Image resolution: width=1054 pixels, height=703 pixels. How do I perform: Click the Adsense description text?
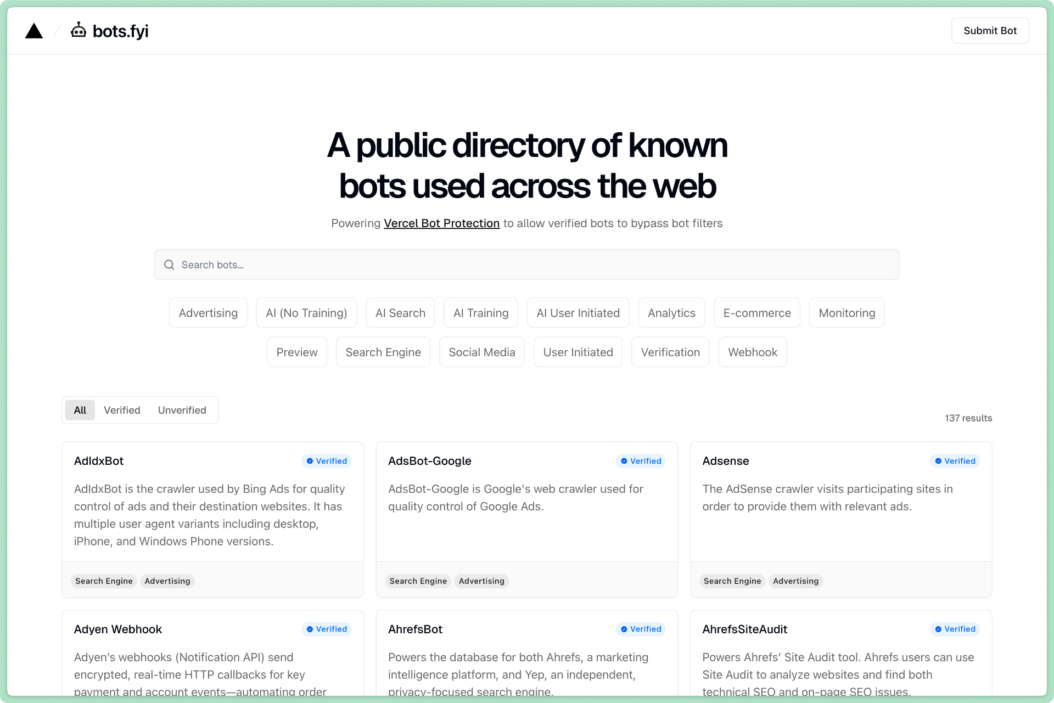[827, 497]
